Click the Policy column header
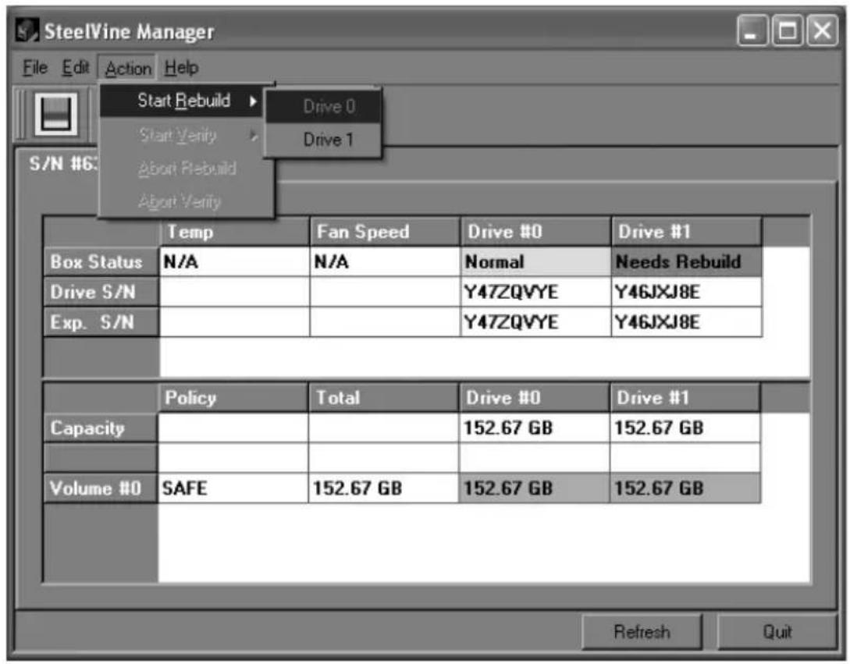 233,398
